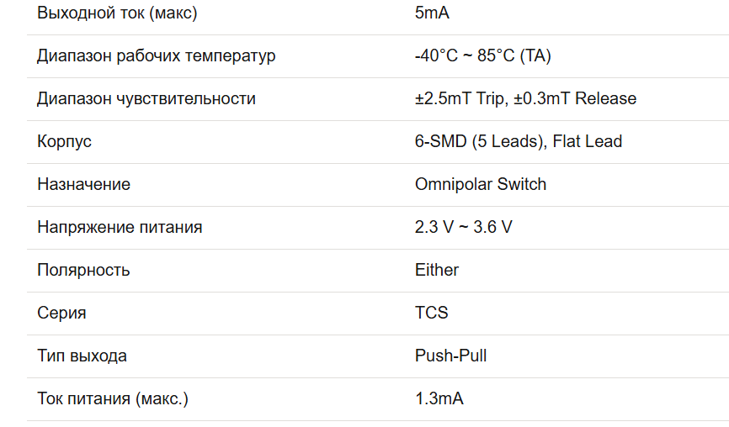Click the '2.3 V ~ 3.6 V' value

click(464, 228)
